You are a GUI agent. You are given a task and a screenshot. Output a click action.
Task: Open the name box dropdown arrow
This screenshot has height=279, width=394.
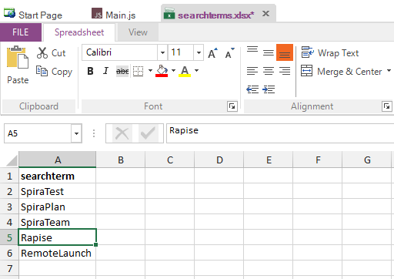click(76, 133)
